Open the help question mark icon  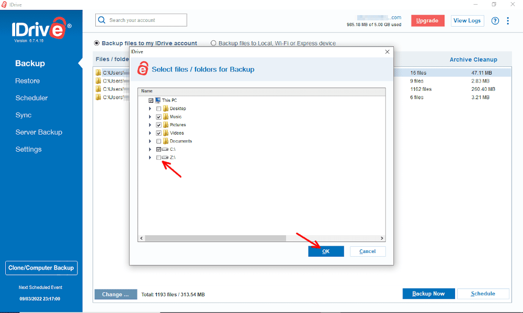495,21
